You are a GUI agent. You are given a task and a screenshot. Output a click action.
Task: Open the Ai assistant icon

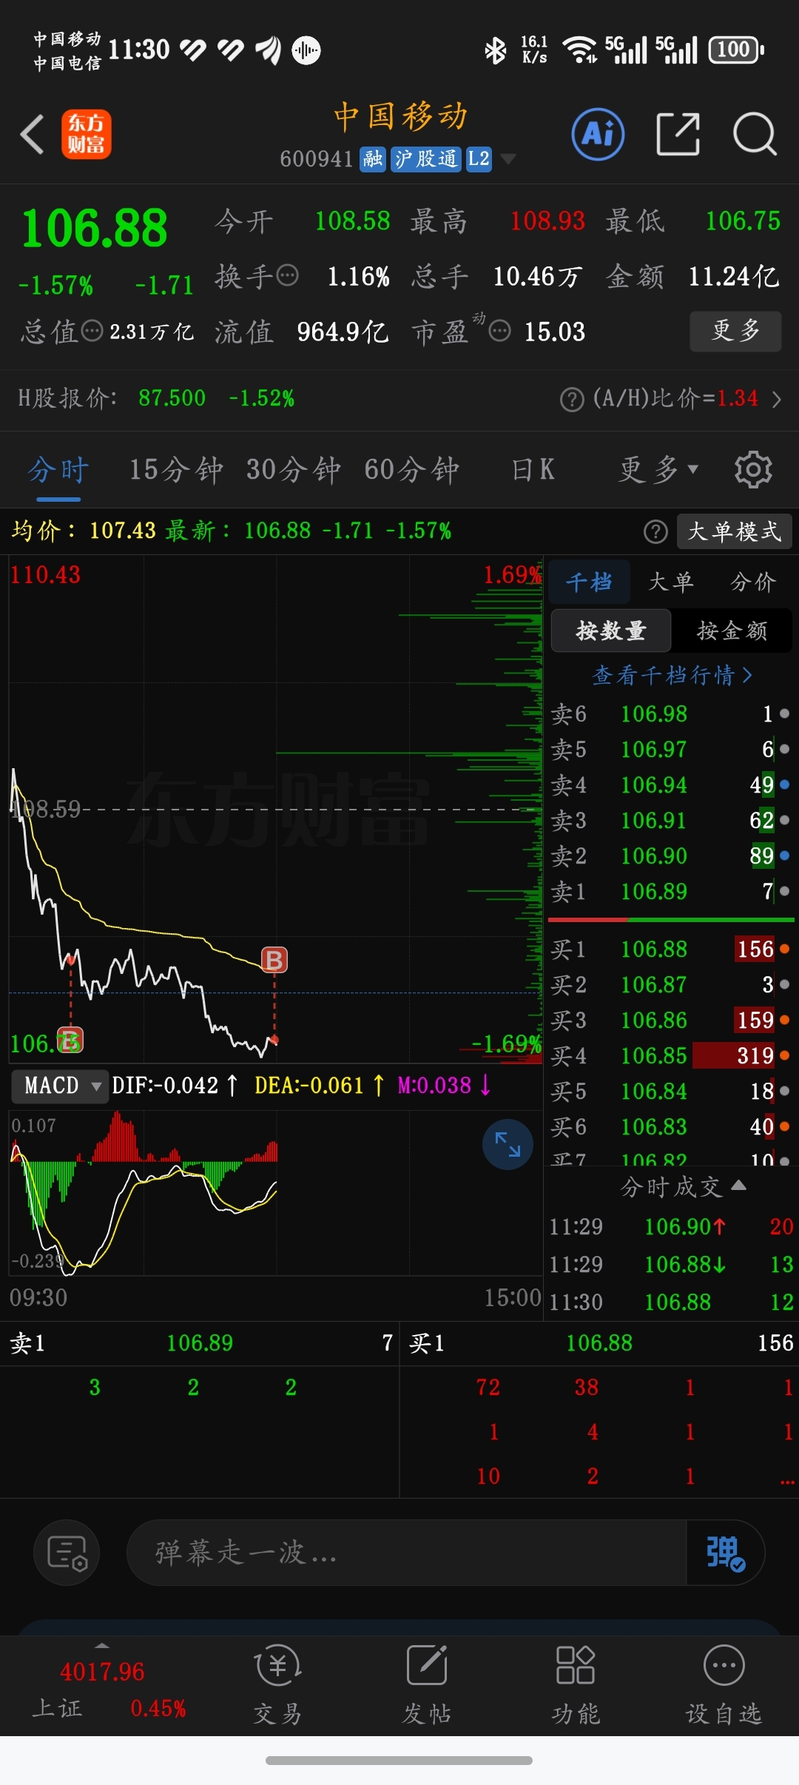tap(598, 135)
